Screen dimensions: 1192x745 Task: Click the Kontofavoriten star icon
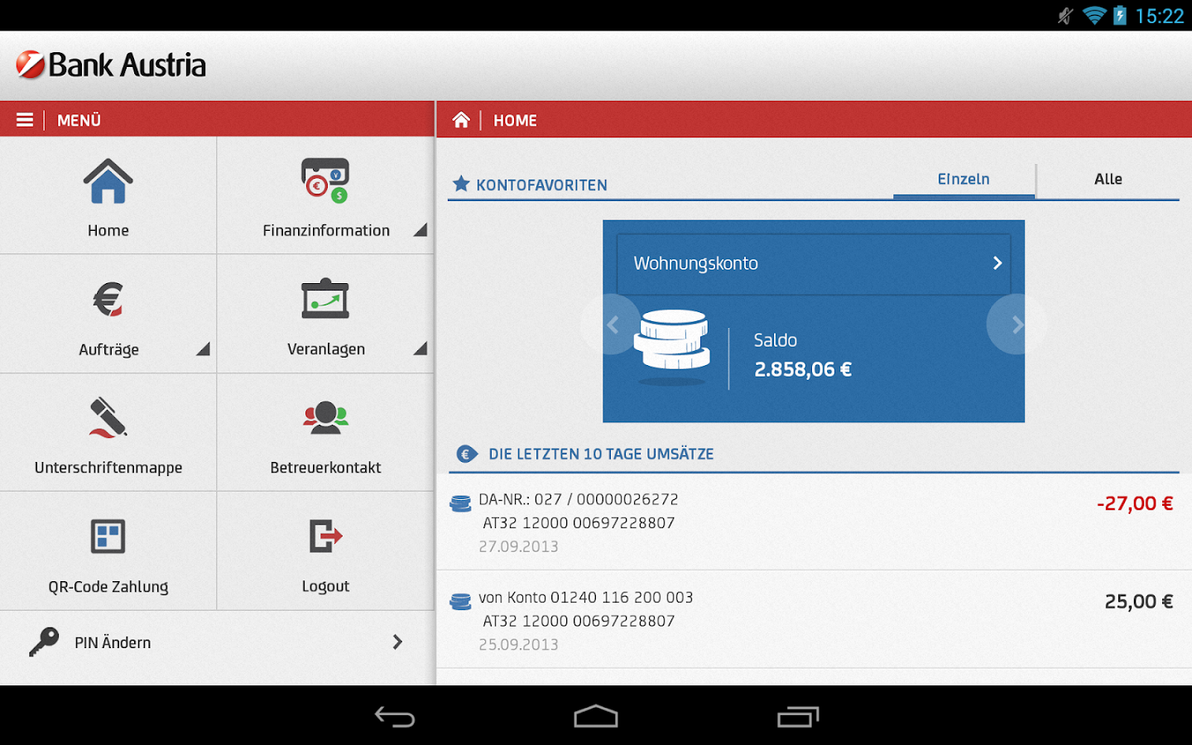pos(461,184)
